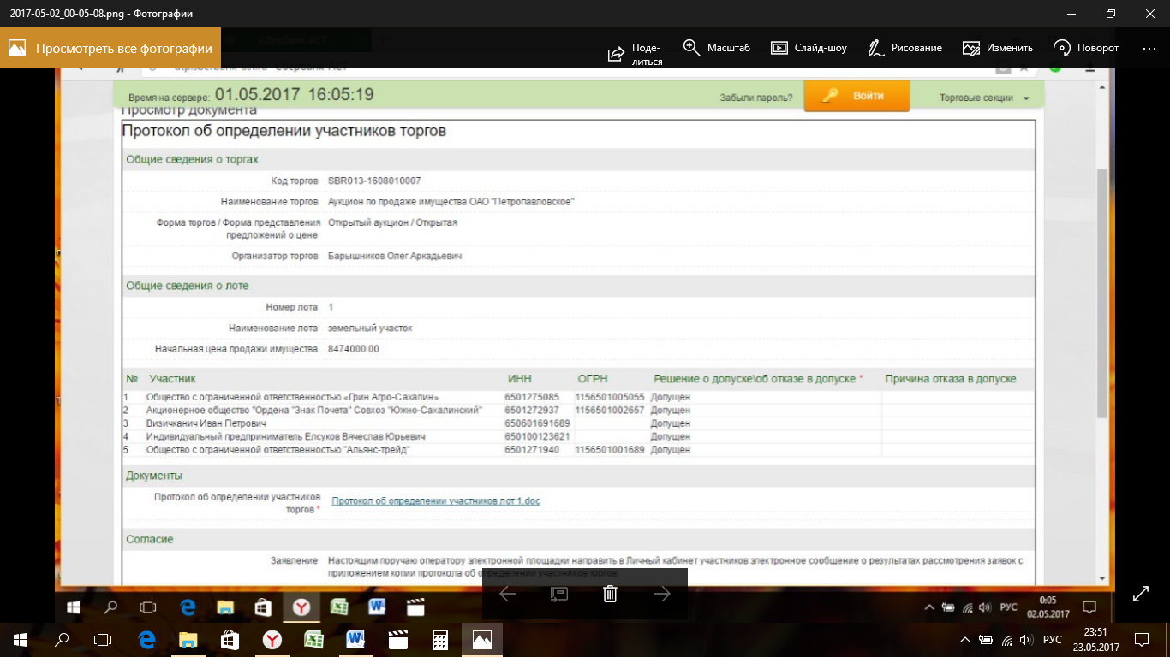
Task: Click the web page vertical scrollbar
Action: pyautogui.click(x=1101, y=291)
